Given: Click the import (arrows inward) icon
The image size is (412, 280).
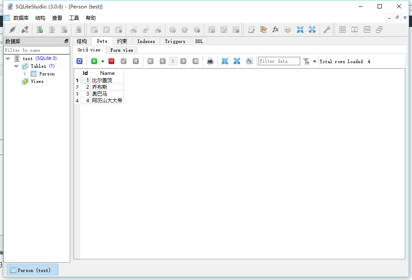Looking at the screenshot, I should click(x=300, y=29).
